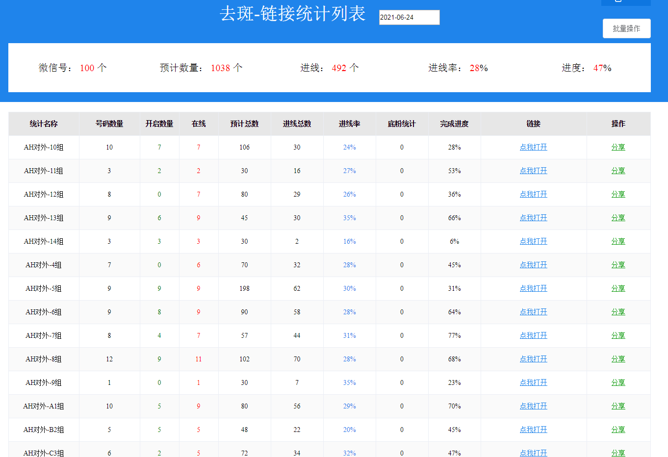
Task: Click 16% 进线率 value for AH对外-14组
Action: click(x=349, y=241)
